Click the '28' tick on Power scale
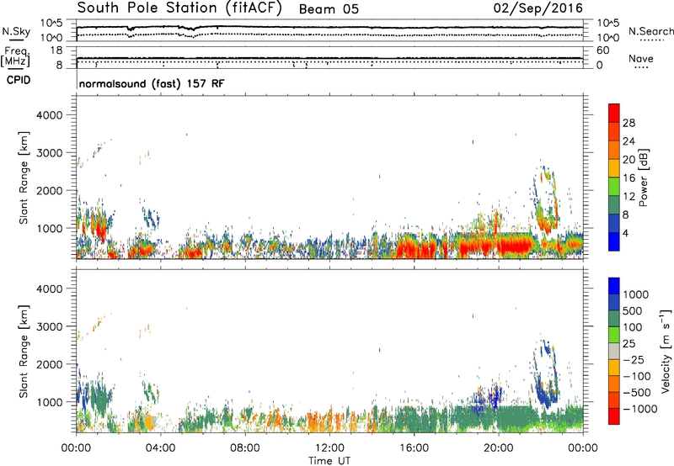The width and height of the screenshot is (674, 466). click(629, 123)
